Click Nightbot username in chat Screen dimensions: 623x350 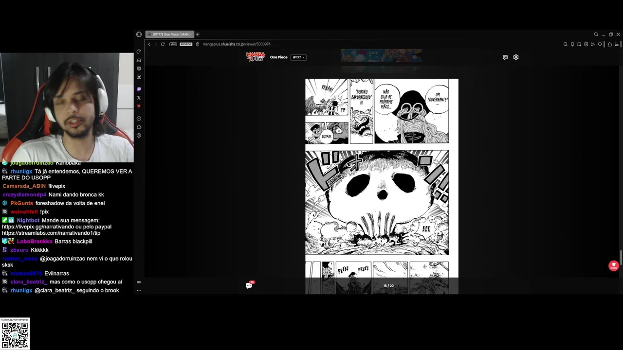28,221
